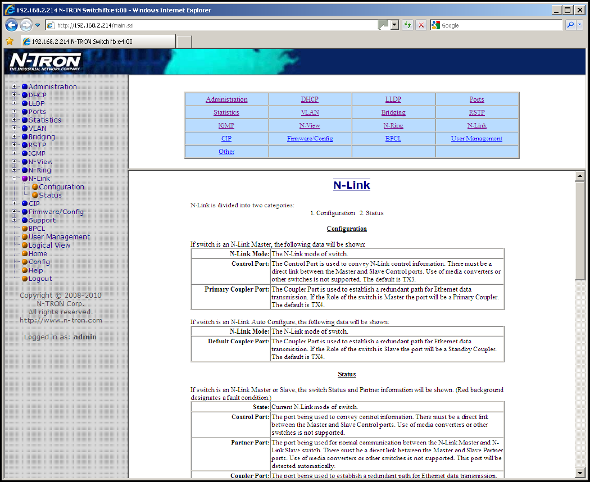The height and width of the screenshot is (482, 590).
Task: Click the blue ball icon beside Firmware/Config
Action: [25, 212]
